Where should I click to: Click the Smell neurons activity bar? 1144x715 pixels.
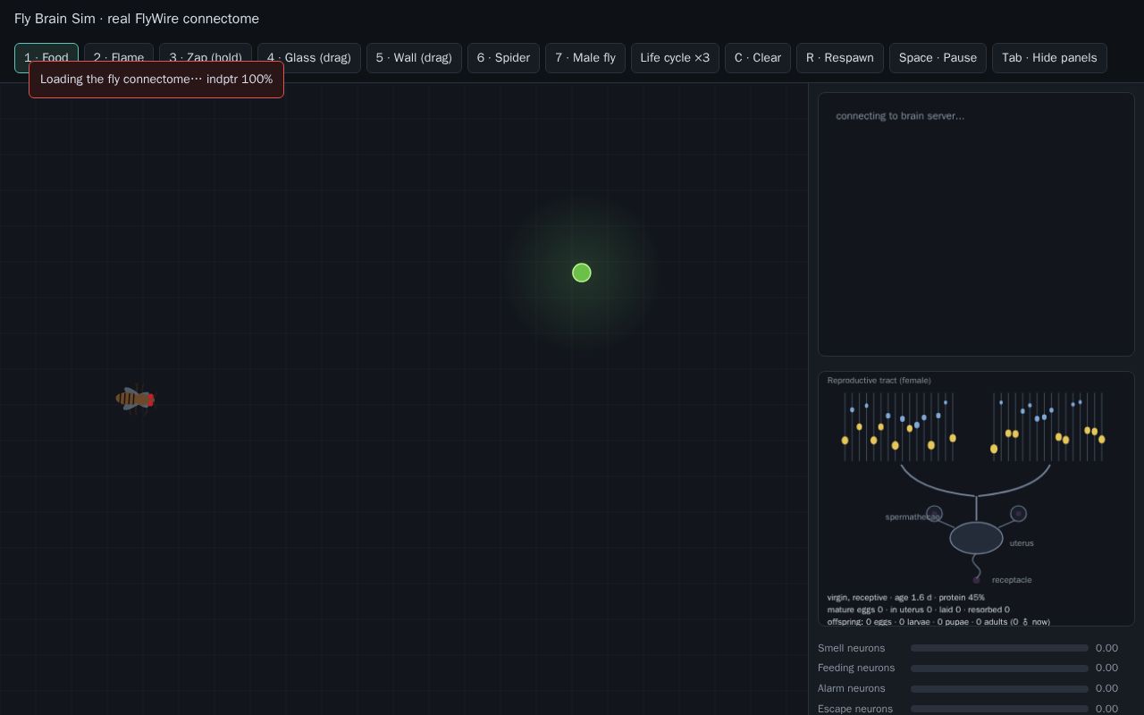(999, 648)
